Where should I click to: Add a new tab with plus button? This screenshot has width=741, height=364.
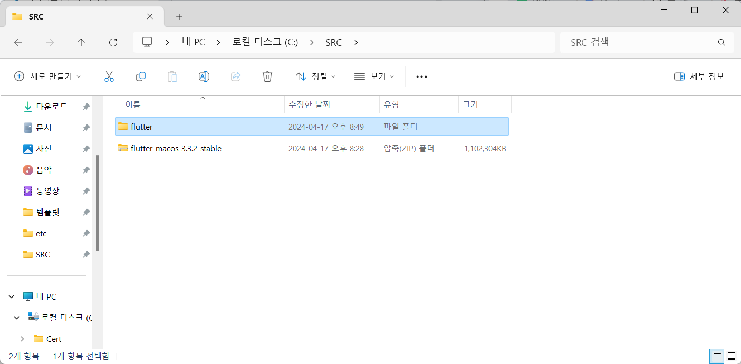[x=179, y=17]
